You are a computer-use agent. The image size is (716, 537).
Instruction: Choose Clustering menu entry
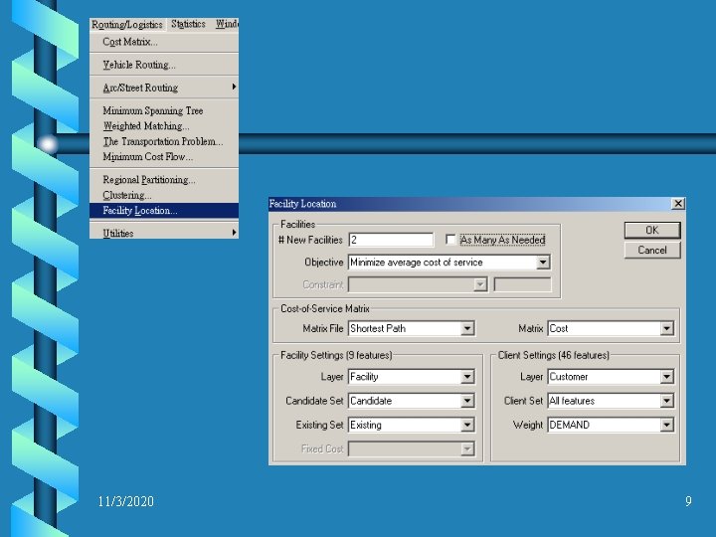(x=164, y=196)
